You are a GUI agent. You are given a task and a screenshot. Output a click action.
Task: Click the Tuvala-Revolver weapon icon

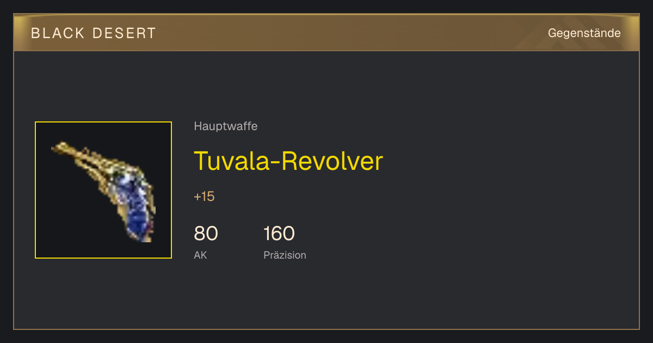[x=103, y=191]
